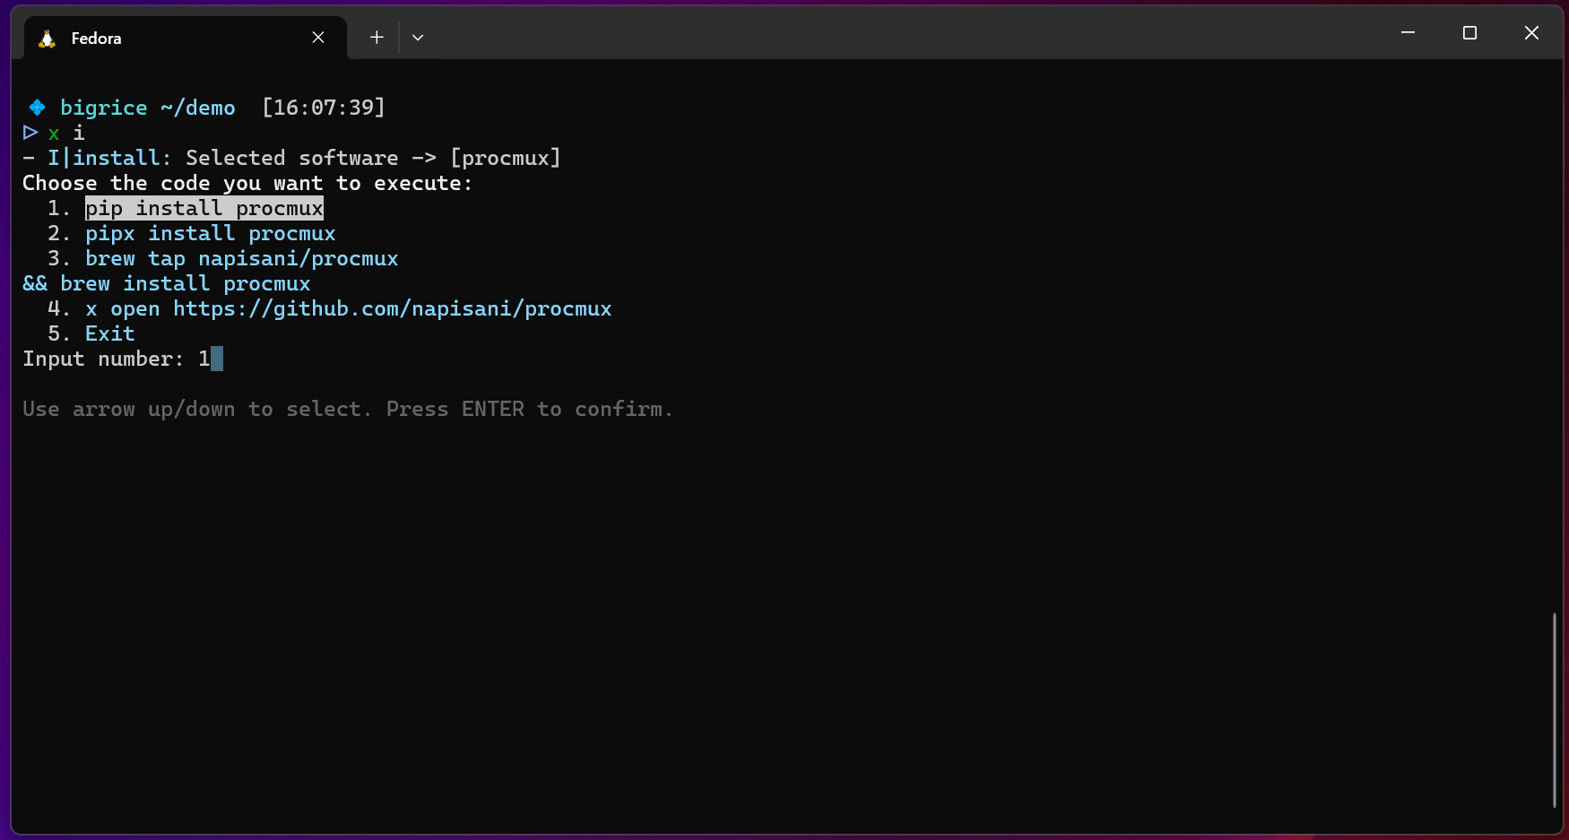The width and height of the screenshot is (1569, 840).
Task: Click 'Choose the code you want to execute:'
Action: click(247, 183)
